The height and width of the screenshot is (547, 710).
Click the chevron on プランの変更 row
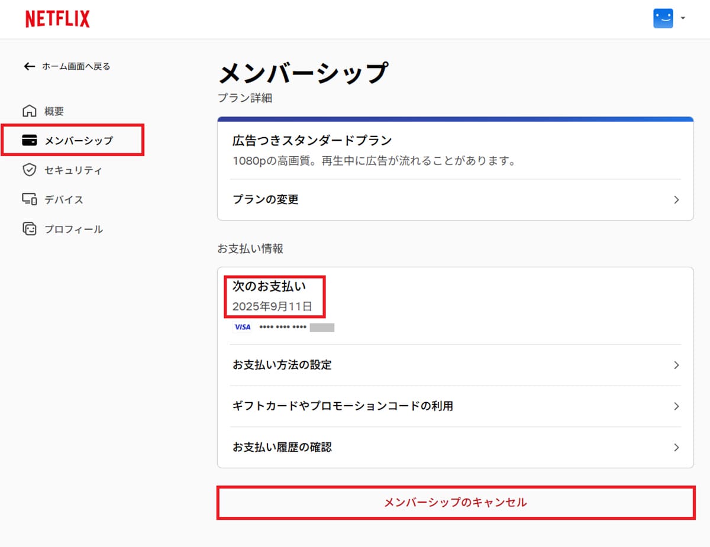[x=676, y=200]
